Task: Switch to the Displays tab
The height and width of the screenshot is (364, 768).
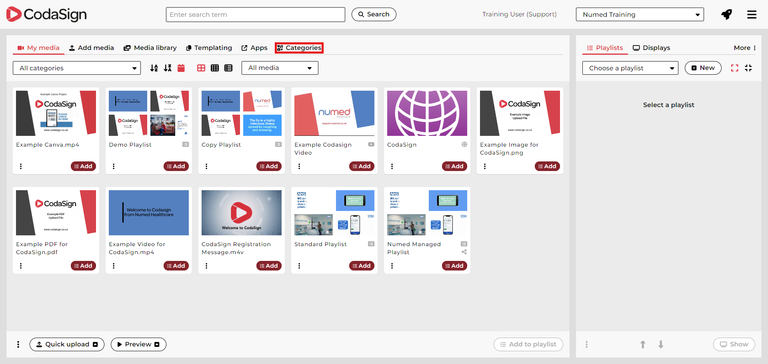Action: (651, 48)
